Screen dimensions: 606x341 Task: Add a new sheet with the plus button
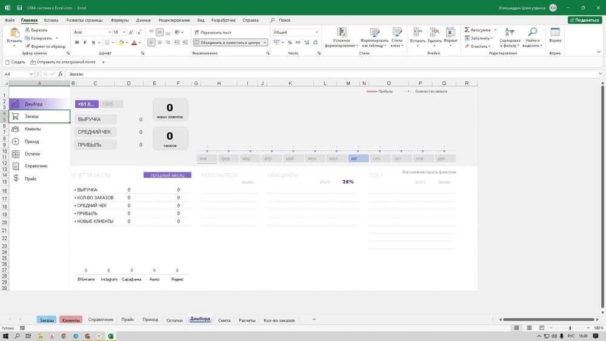pyautogui.click(x=314, y=319)
